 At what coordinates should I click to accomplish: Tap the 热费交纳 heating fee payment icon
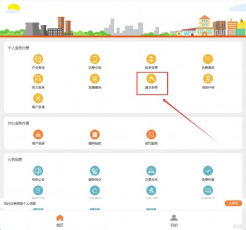95,59
